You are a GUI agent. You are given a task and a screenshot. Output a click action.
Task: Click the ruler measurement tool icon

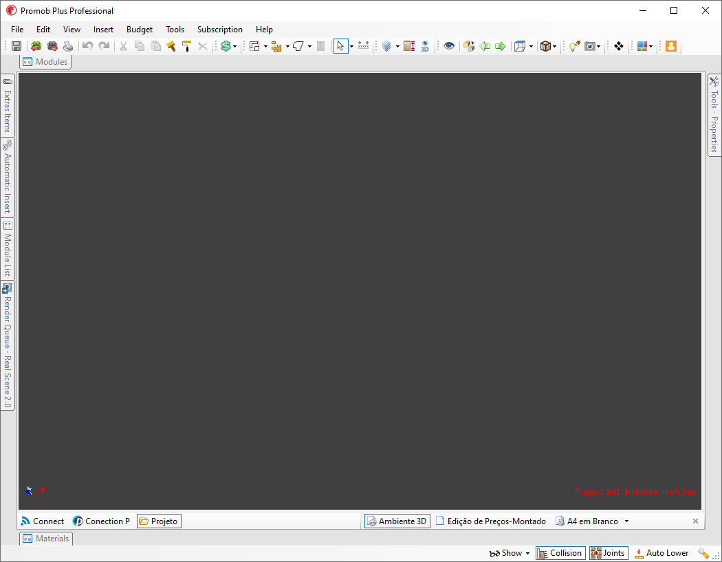click(x=364, y=46)
